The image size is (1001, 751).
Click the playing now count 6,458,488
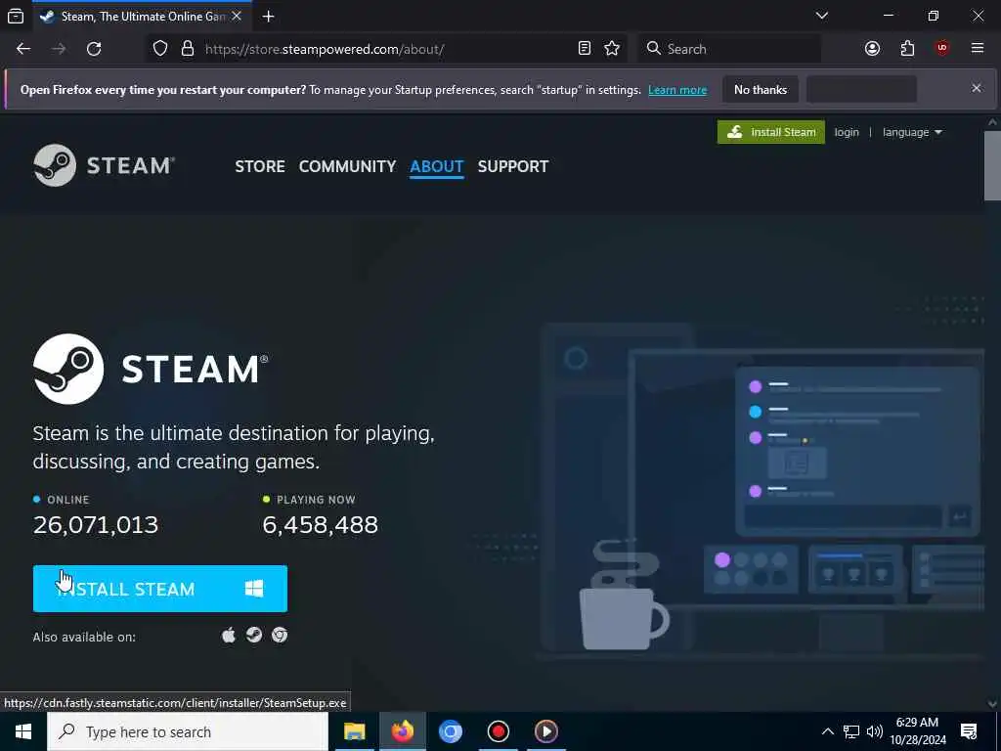321,525
